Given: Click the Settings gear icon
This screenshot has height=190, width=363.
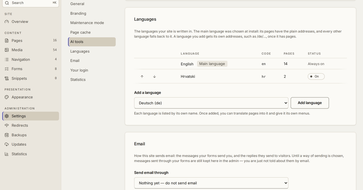Looking at the screenshot, I should tap(7, 116).
